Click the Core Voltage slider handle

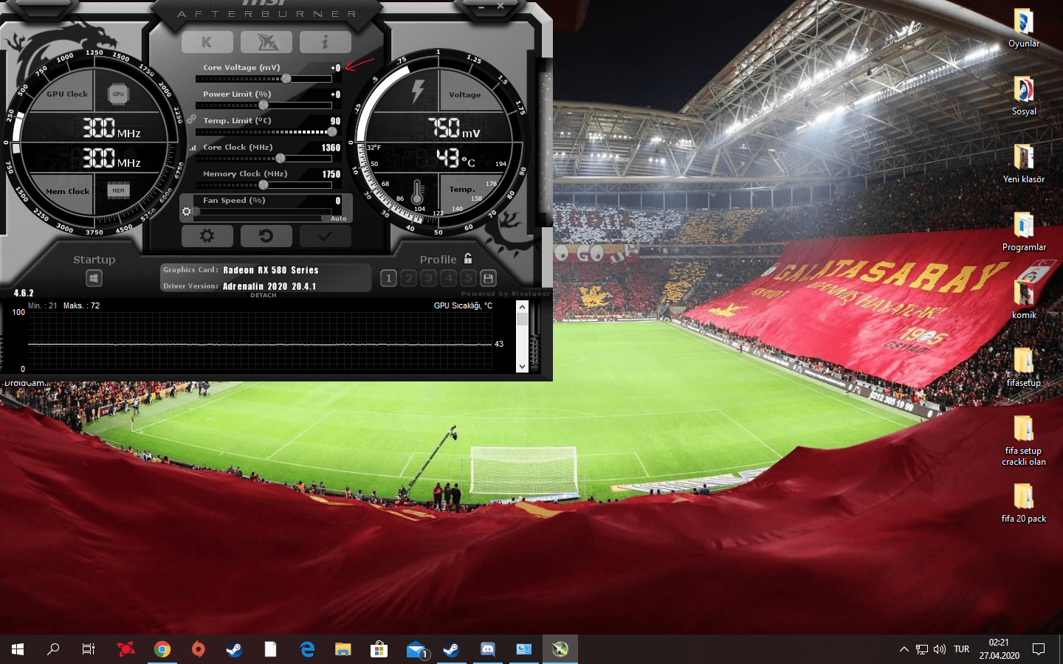tap(286, 79)
